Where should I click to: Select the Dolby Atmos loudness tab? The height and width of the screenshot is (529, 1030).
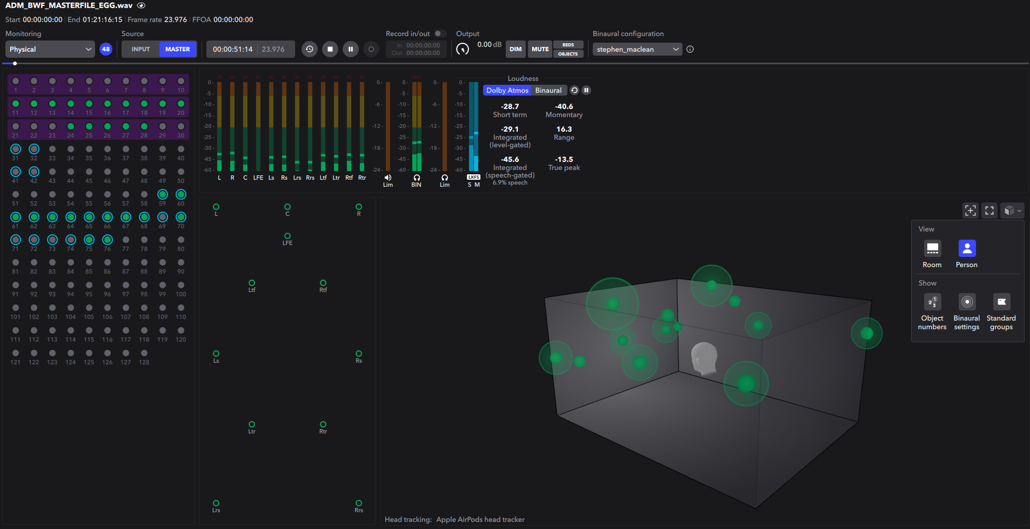pyautogui.click(x=506, y=90)
